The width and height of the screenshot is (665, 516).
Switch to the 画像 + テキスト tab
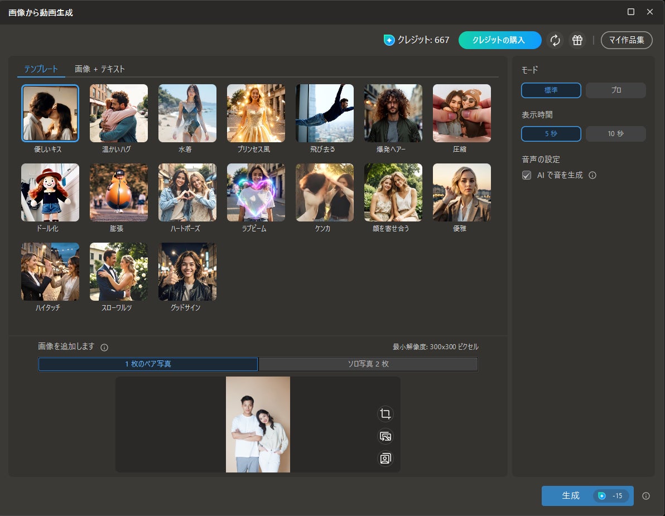tap(100, 69)
